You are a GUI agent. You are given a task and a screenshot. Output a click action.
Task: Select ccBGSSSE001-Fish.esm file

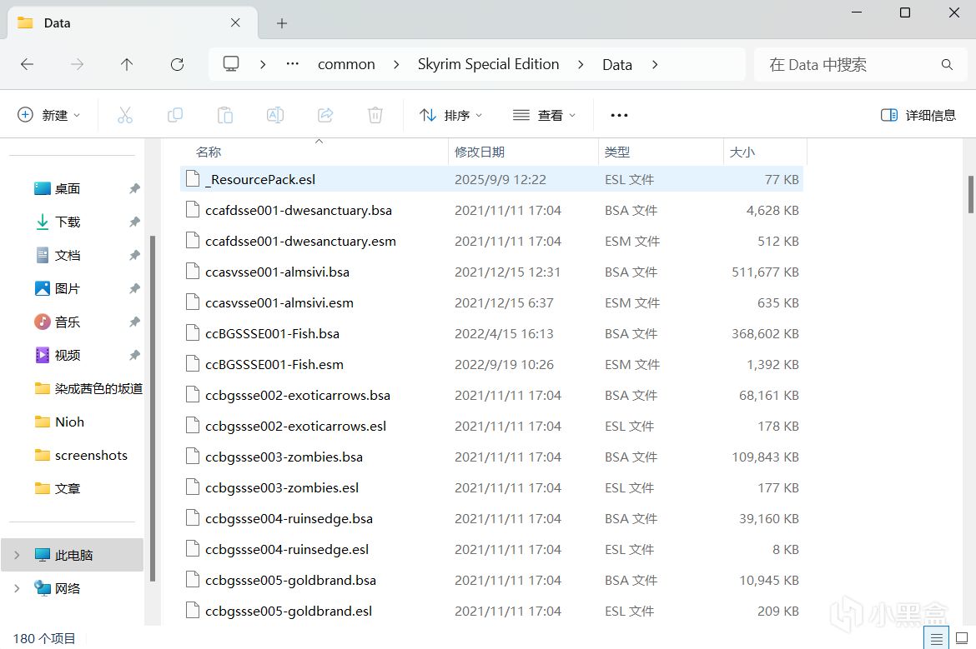tap(491, 364)
